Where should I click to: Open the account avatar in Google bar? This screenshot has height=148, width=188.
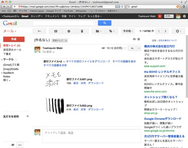click(x=178, y=16)
